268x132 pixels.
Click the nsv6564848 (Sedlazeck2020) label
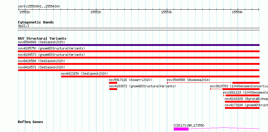pos(42,42)
